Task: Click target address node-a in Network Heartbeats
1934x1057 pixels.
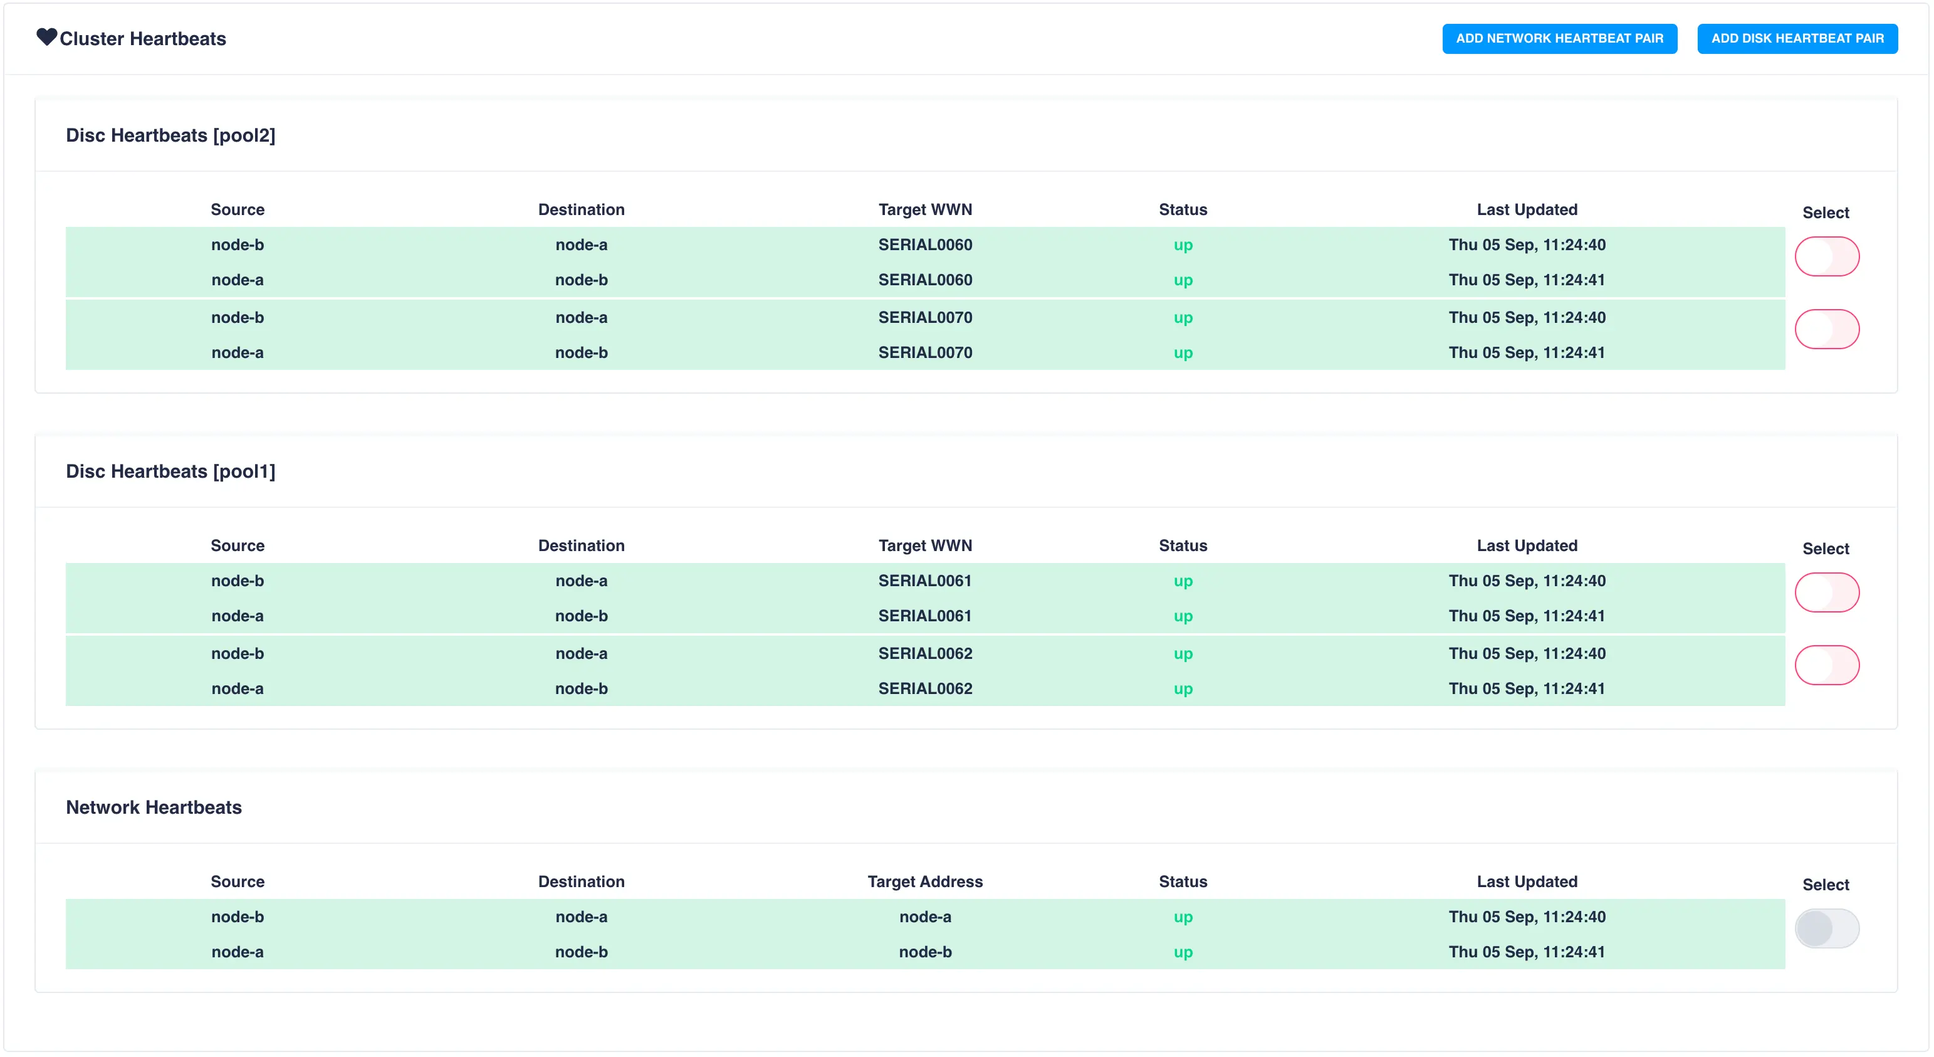Action: [925, 917]
